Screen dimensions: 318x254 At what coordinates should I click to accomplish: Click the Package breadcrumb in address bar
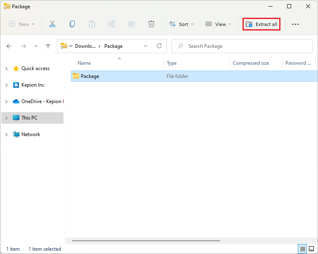pyautogui.click(x=113, y=46)
